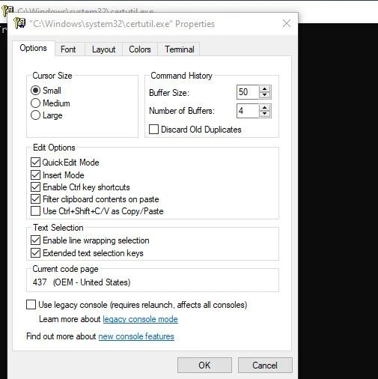Screen dimensions: 378x379
Task: Click the 437 (OEM - United States) text
Action: pos(82,282)
